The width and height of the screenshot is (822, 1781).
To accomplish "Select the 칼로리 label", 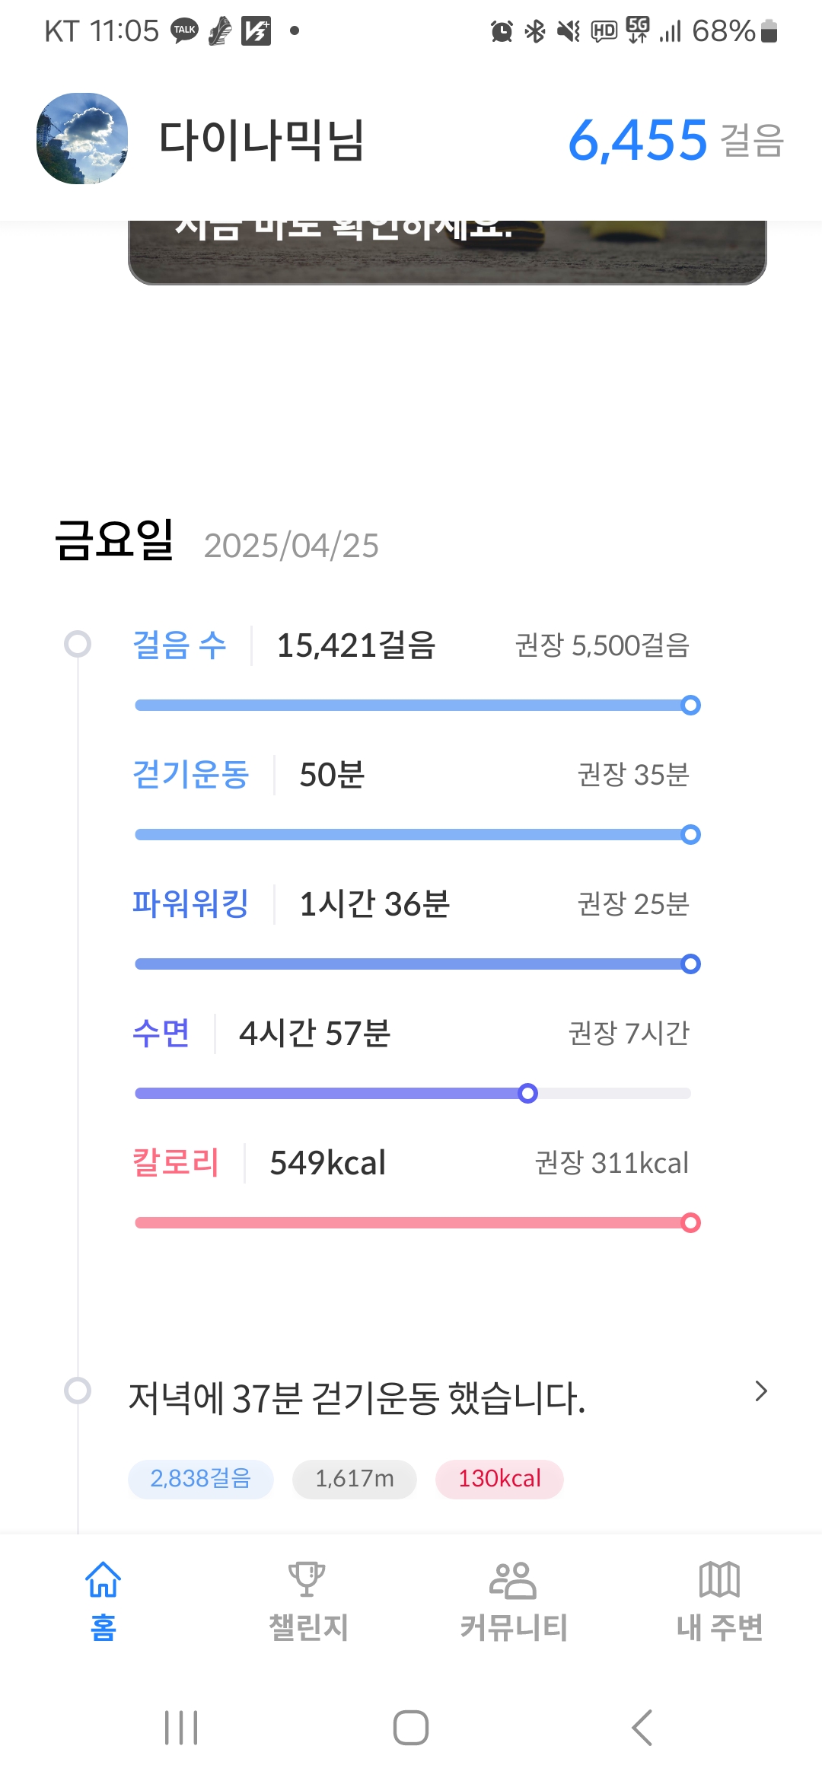I will pyautogui.click(x=176, y=1163).
